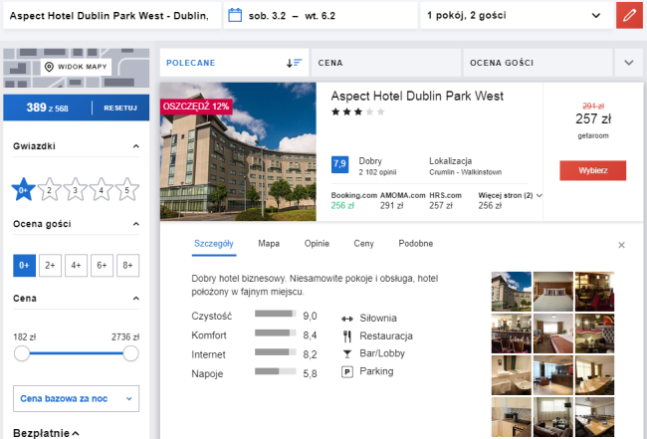The image size is (647, 439).
Task: Click the sort order icon beside Polecane
Action: coord(294,63)
